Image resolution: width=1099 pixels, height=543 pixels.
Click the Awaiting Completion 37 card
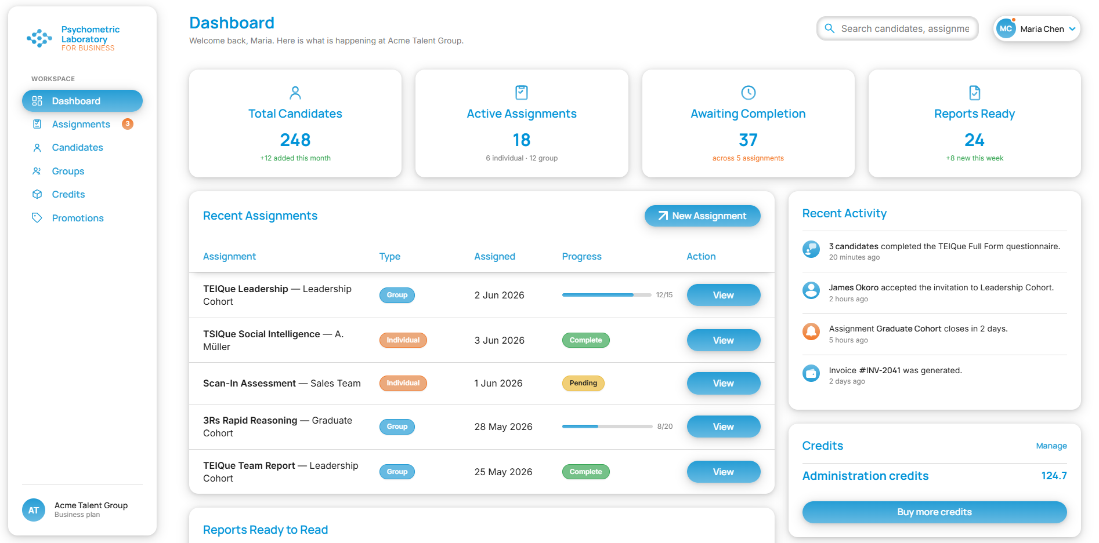(749, 123)
